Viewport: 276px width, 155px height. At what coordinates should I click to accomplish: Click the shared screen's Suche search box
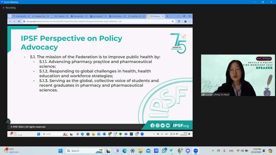[55, 134]
